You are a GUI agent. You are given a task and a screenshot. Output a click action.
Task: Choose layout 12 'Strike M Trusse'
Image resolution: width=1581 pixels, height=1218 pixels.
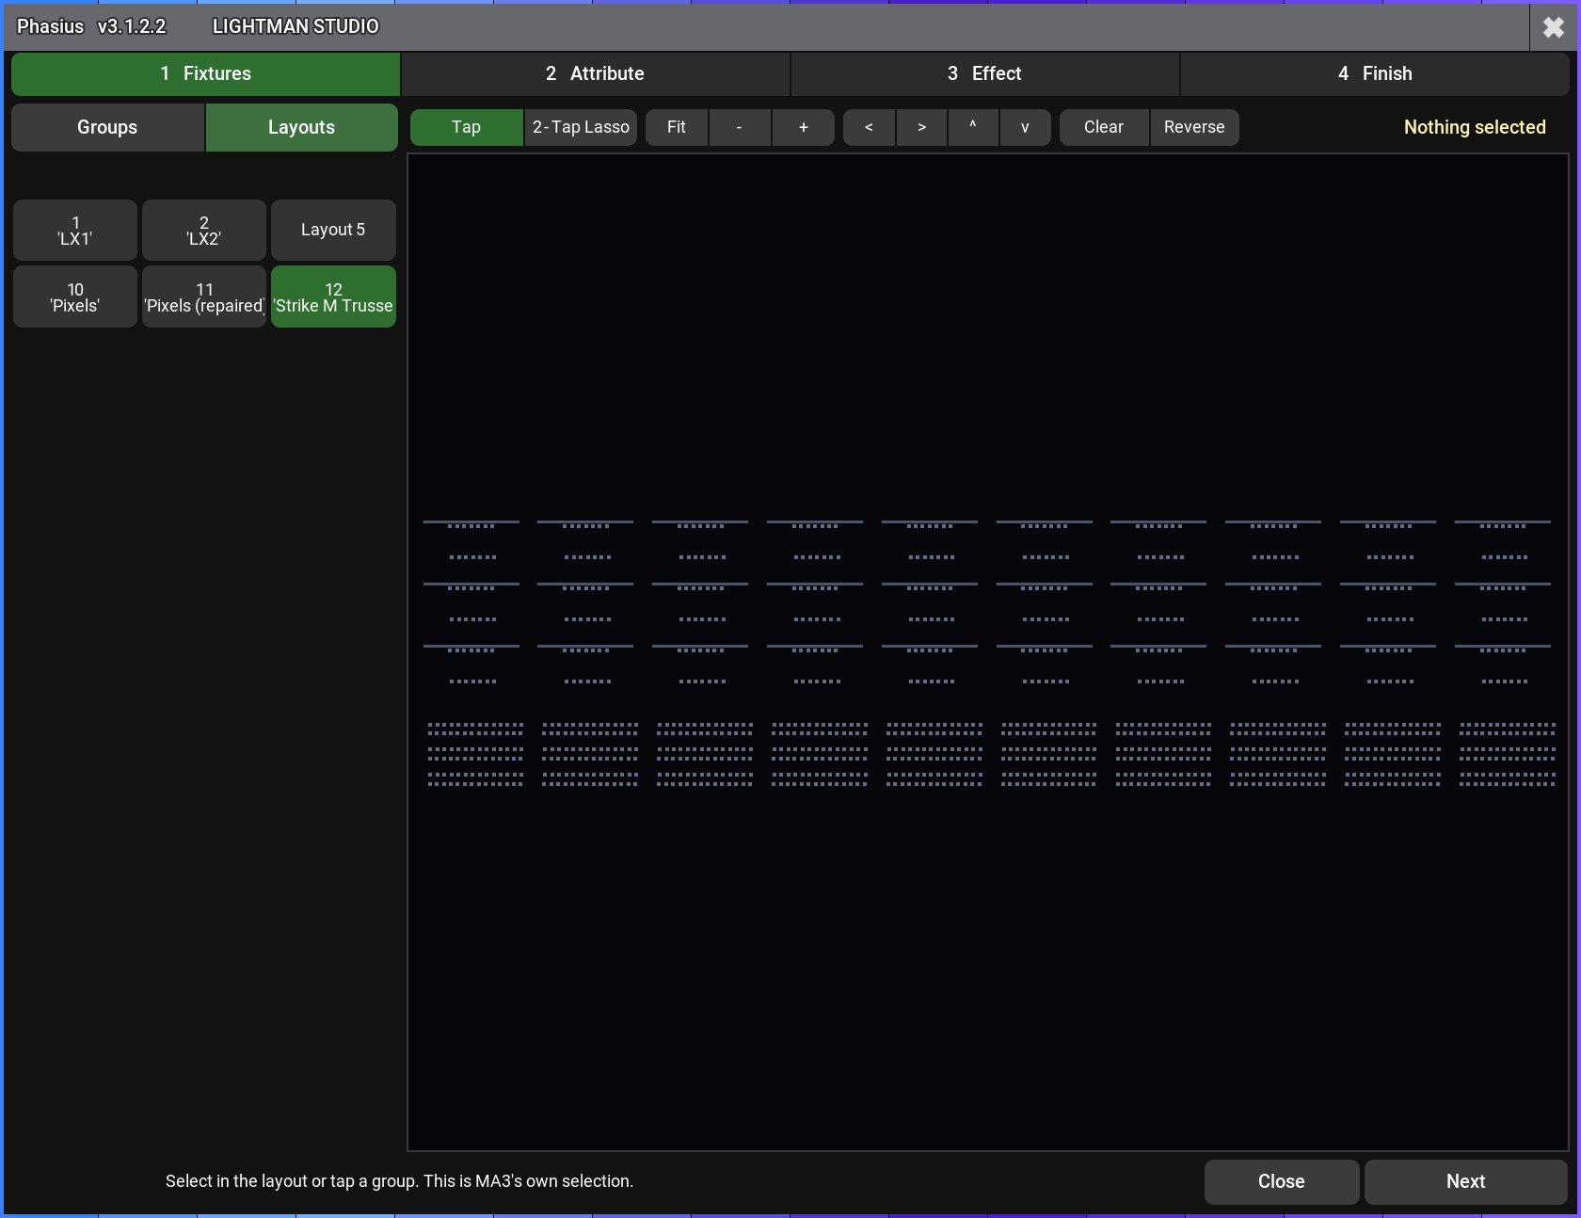point(333,297)
